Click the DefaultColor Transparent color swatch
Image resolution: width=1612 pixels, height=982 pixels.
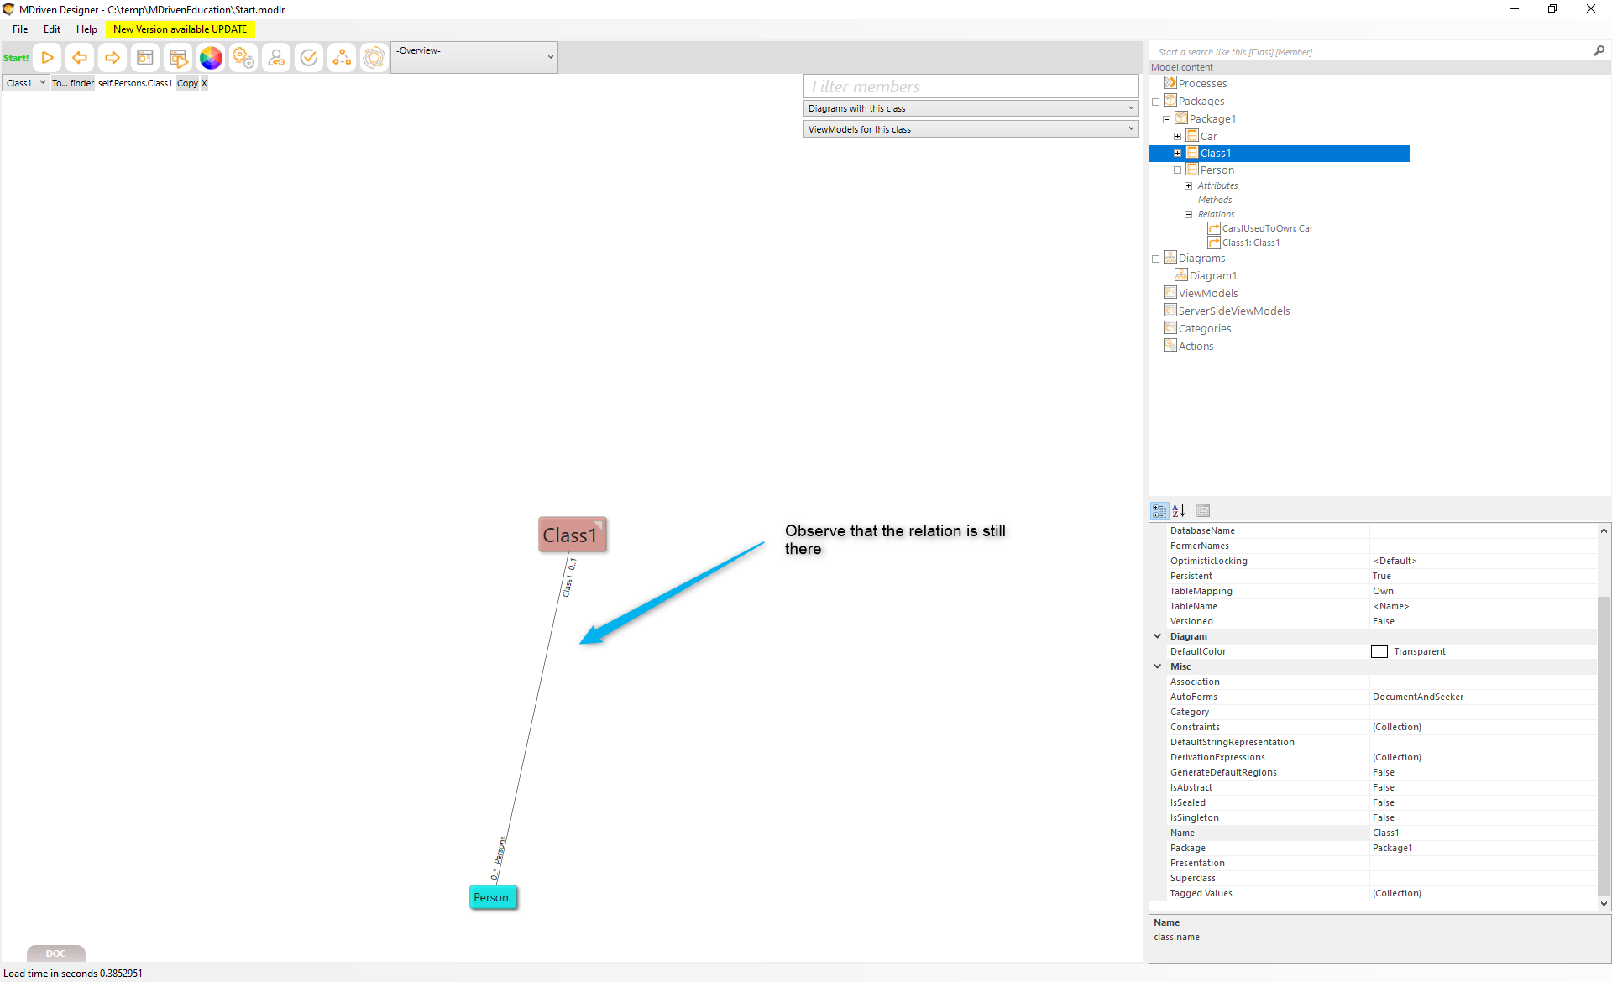tap(1379, 651)
